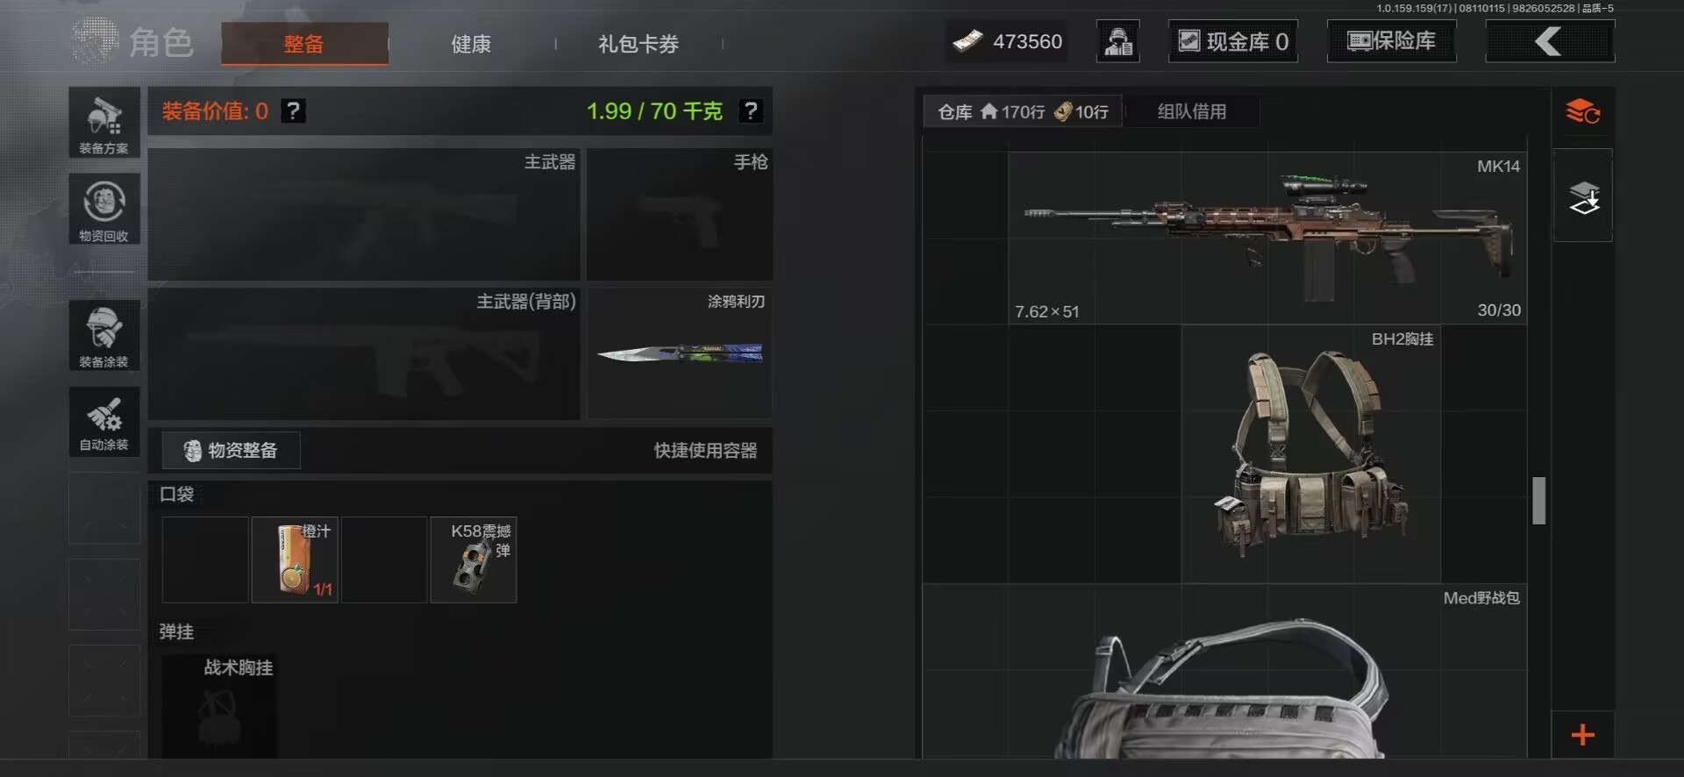Select the MK14 rifle in warehouse
The height and width of the screenshot is (777, 1684).
coord(1267,238)
